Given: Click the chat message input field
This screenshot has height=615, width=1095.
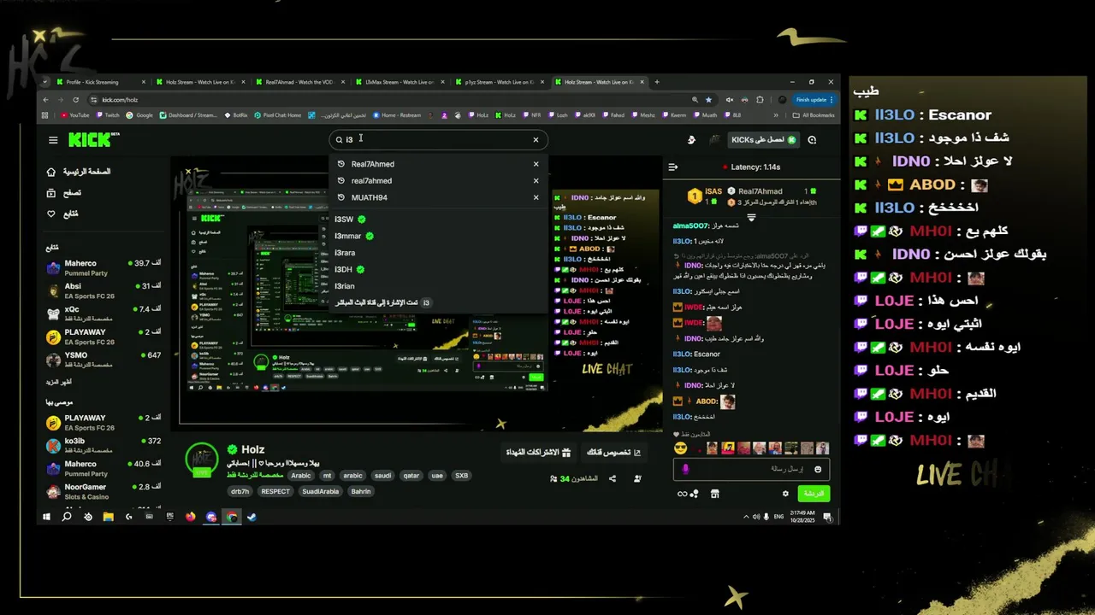Looking at the screenshot, I should click(751, 469).
